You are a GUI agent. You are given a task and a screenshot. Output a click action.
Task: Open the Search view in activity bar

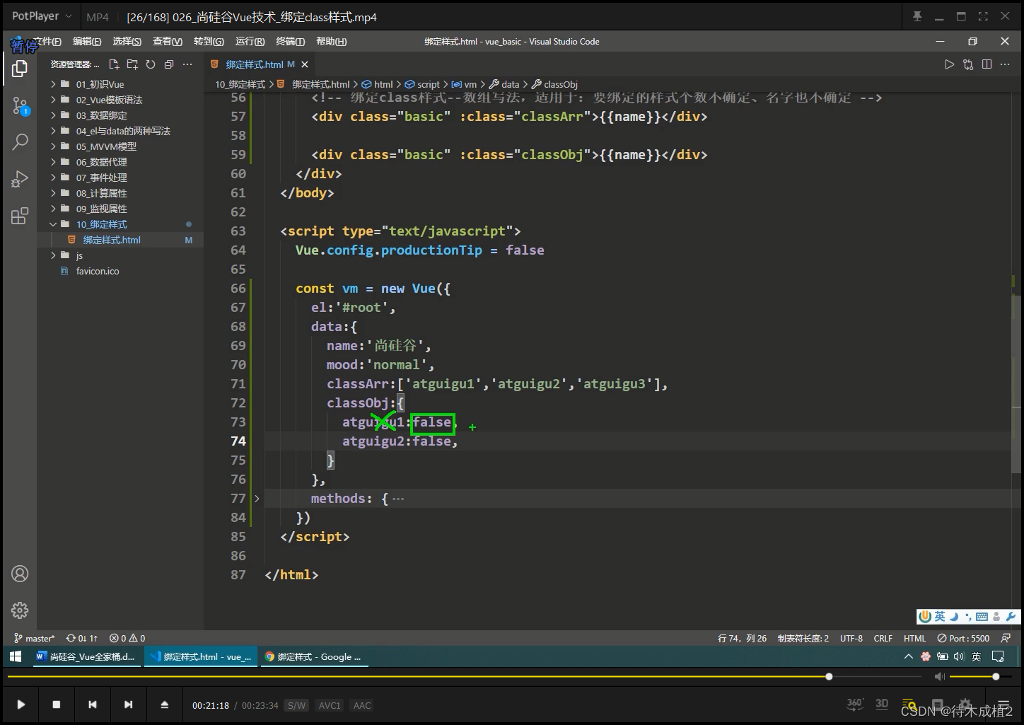click(20, 142)
